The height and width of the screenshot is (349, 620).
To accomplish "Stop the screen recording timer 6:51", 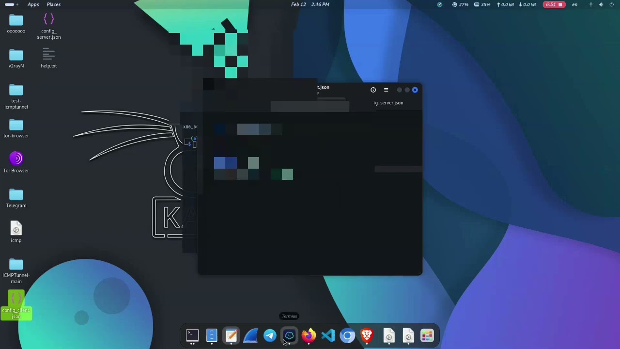I will pyautogui.click(x=554, y=4).
